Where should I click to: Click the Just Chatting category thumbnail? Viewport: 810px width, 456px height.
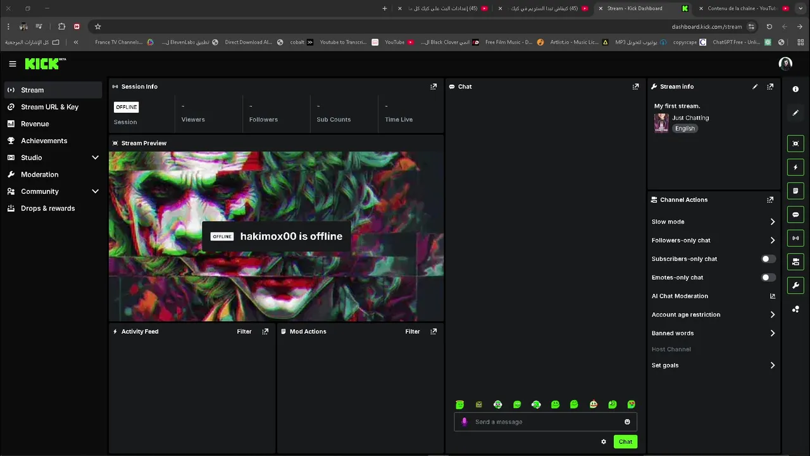pyautogui.click(x=661, y=123)
